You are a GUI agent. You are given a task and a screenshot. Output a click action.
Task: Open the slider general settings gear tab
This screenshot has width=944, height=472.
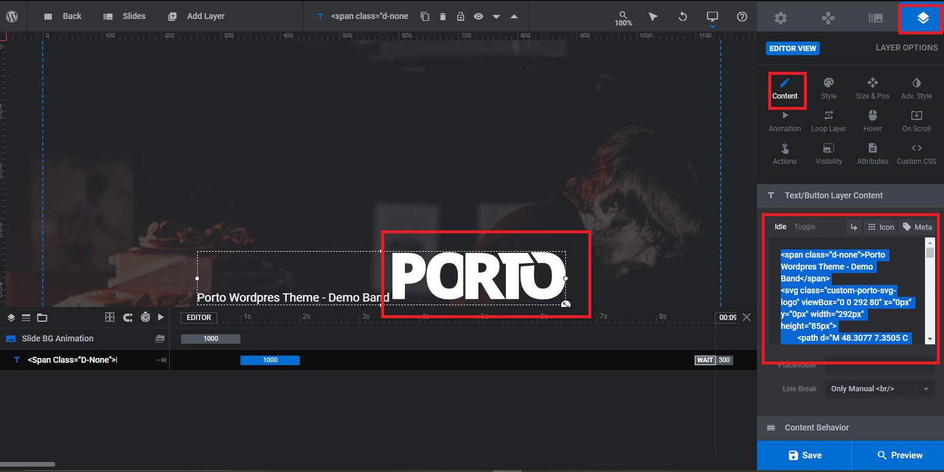(781, 18)
